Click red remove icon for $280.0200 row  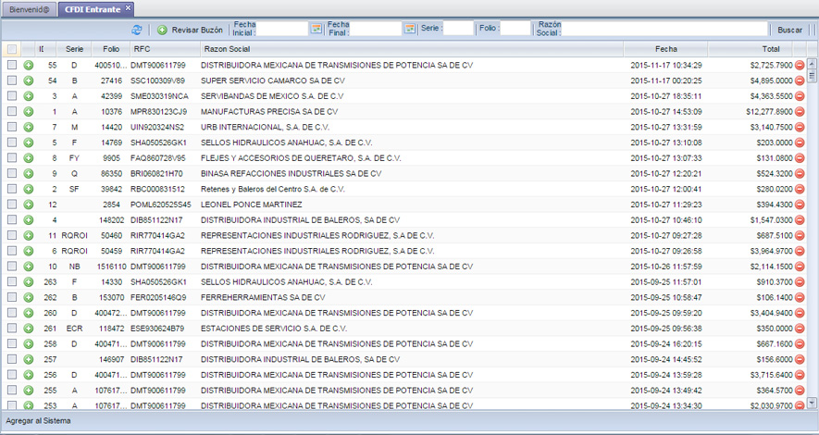click(x=800, y=189)
